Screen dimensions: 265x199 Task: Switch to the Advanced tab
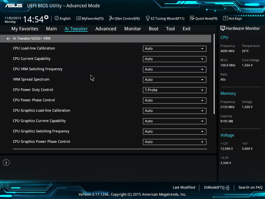tap(106, 29)
